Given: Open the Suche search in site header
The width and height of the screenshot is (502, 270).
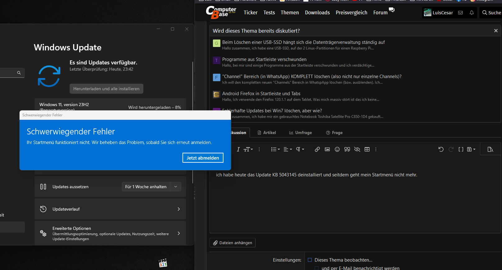Looking at the screenshot, I should pos(491,13).
